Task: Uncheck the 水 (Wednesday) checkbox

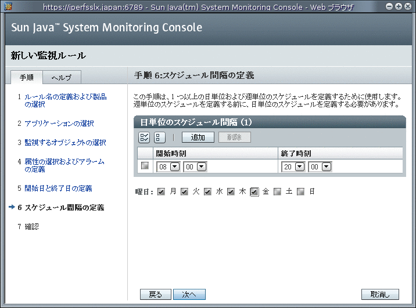Action: point(207,191)
